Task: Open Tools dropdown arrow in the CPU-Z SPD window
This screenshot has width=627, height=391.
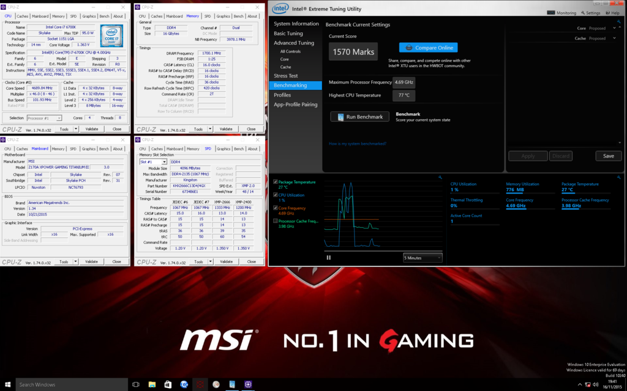Action: click(211, 261)
